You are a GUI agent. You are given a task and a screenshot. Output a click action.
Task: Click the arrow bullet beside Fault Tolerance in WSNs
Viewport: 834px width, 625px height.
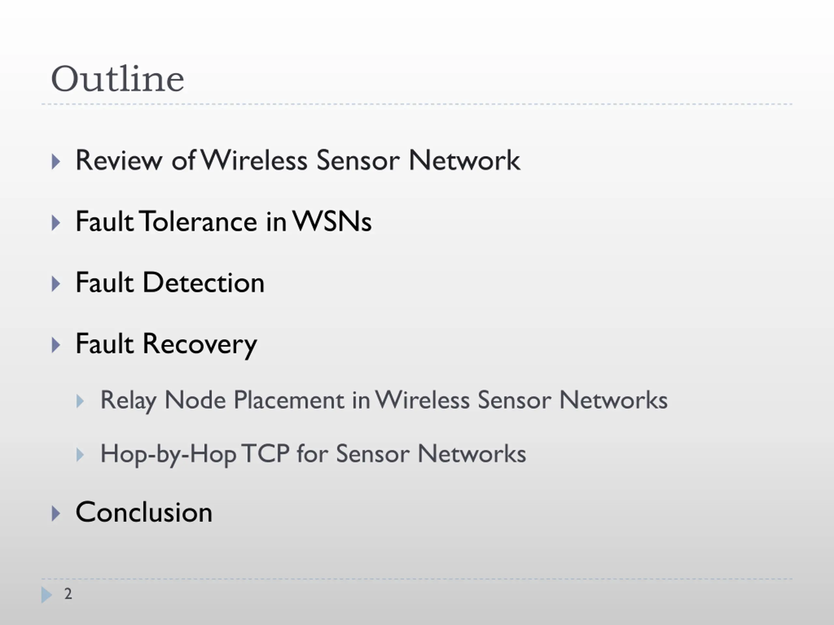point(56,223)
